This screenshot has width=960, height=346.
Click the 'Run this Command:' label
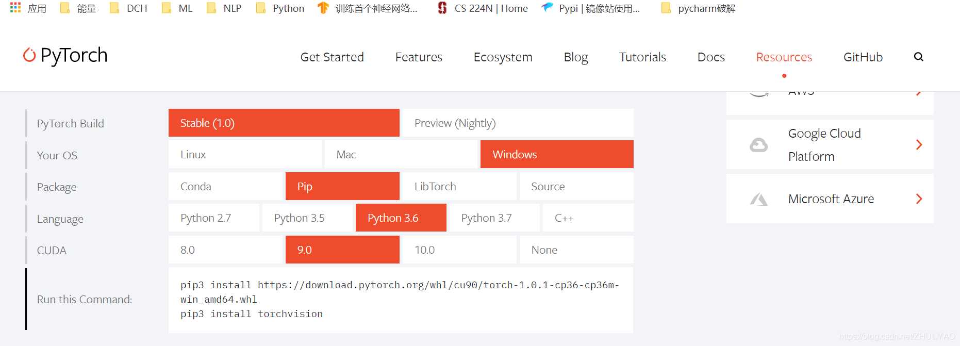pyautogui.click(x=85, y=299)
